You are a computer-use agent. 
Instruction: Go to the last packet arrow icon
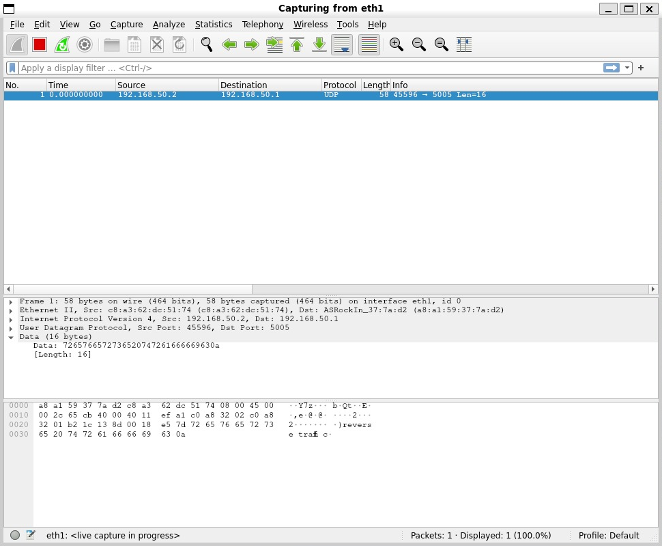(x=319, y=44)
